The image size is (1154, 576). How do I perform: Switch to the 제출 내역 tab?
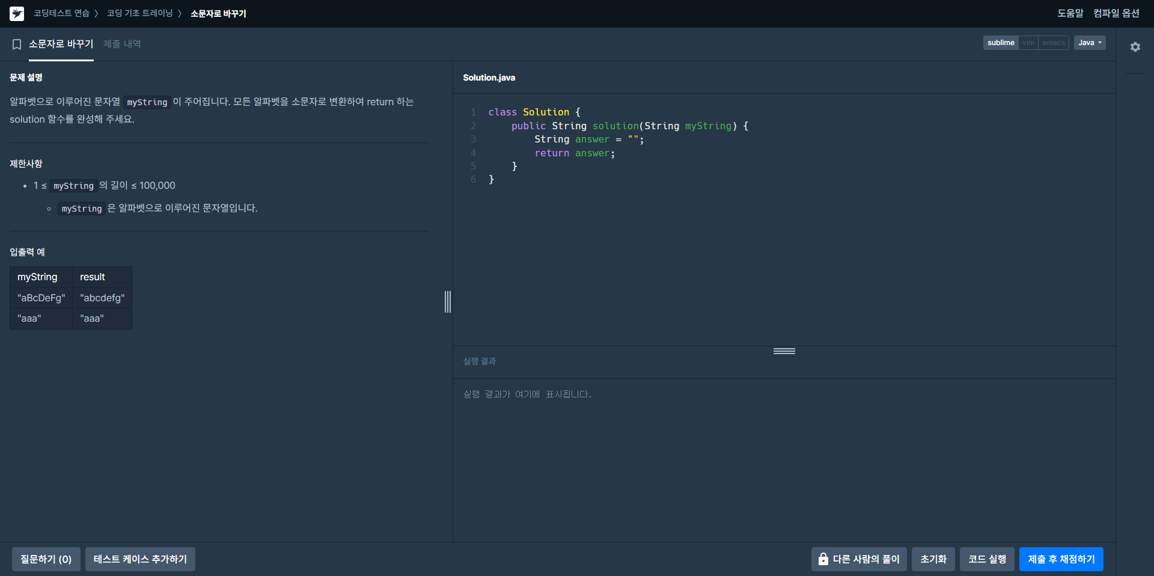tap(122, 44)
